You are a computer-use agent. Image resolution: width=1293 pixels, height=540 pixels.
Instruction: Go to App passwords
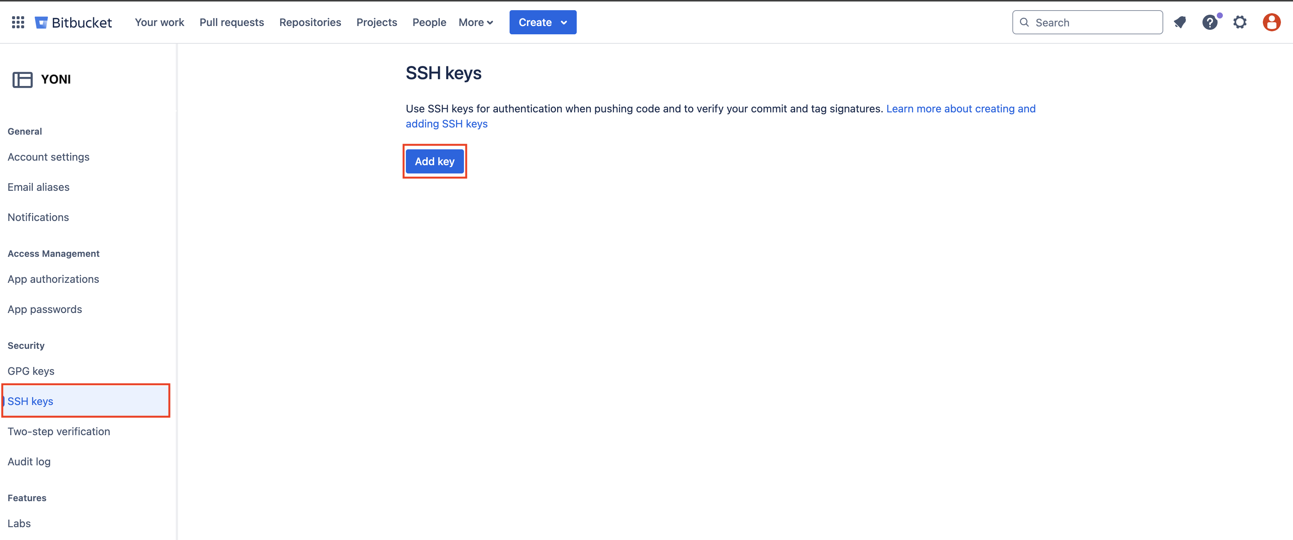tap(45, 309)
